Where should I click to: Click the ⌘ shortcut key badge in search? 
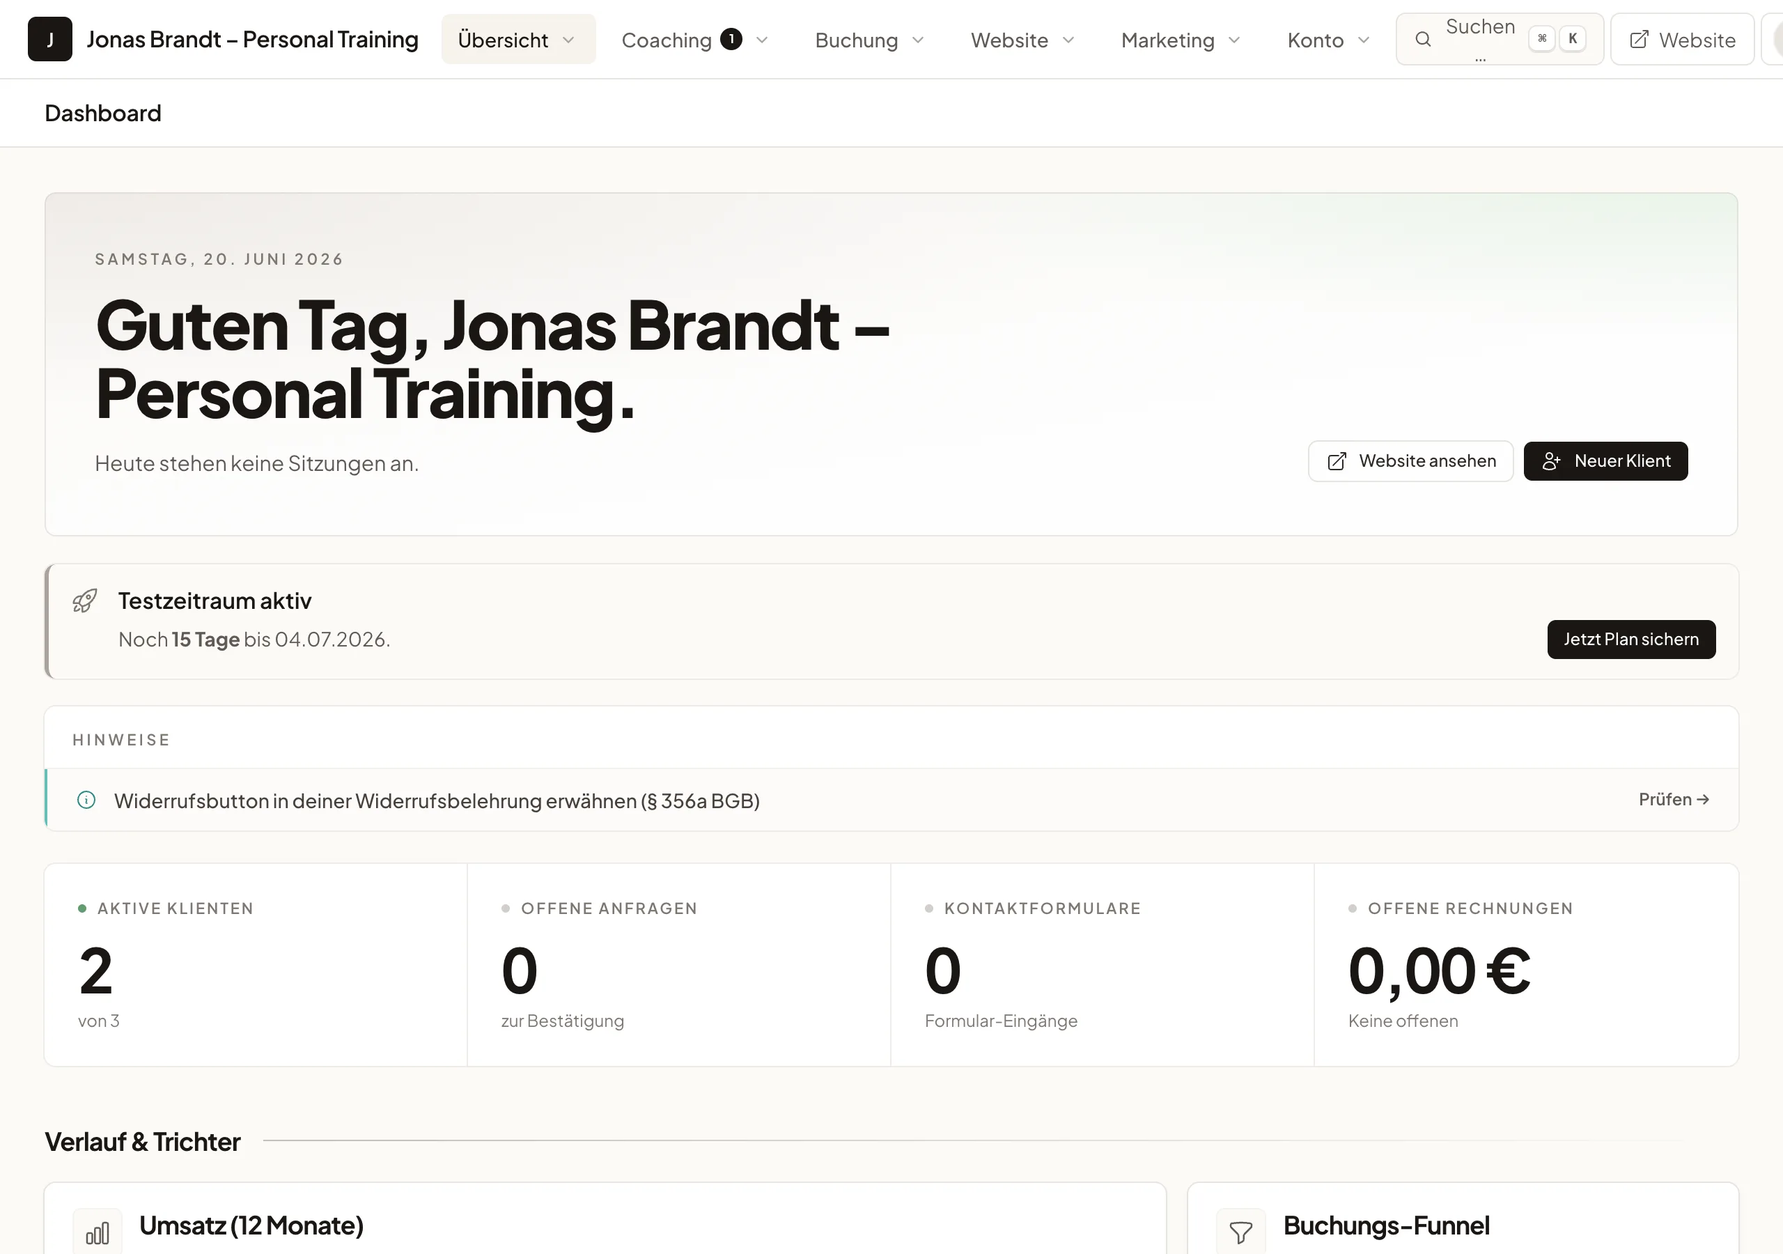click(x=1541, y=39)
